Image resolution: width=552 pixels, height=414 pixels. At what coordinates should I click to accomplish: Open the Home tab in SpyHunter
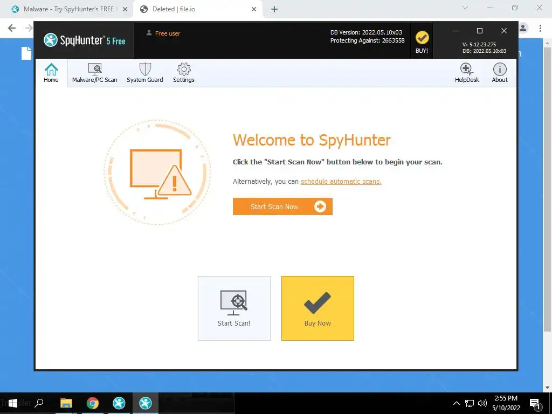(51, 73)
